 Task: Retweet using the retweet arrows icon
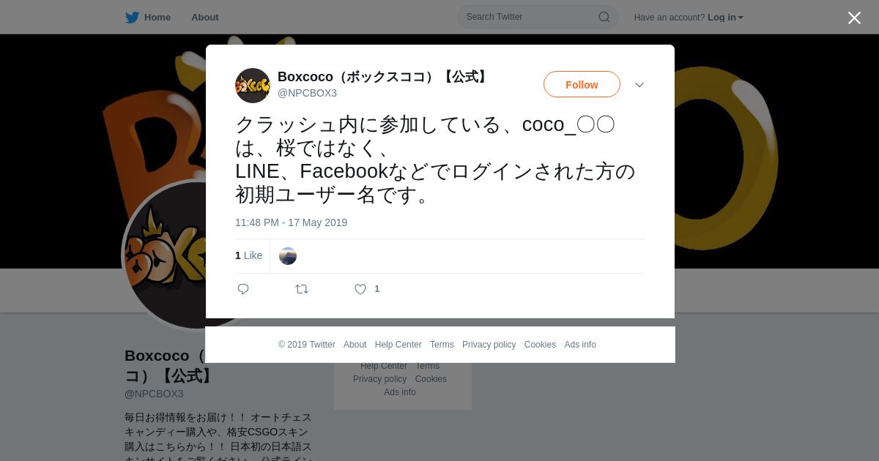click(302, 289)
